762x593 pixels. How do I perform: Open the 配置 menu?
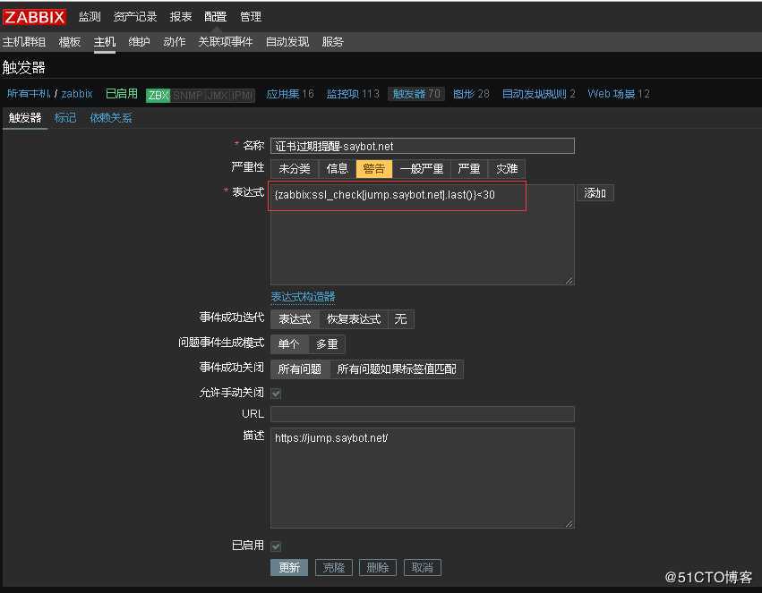point(215,16)
